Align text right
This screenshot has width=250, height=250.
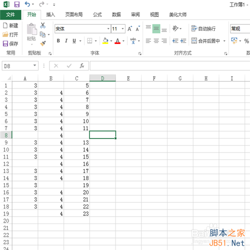[x=164, y=41]
